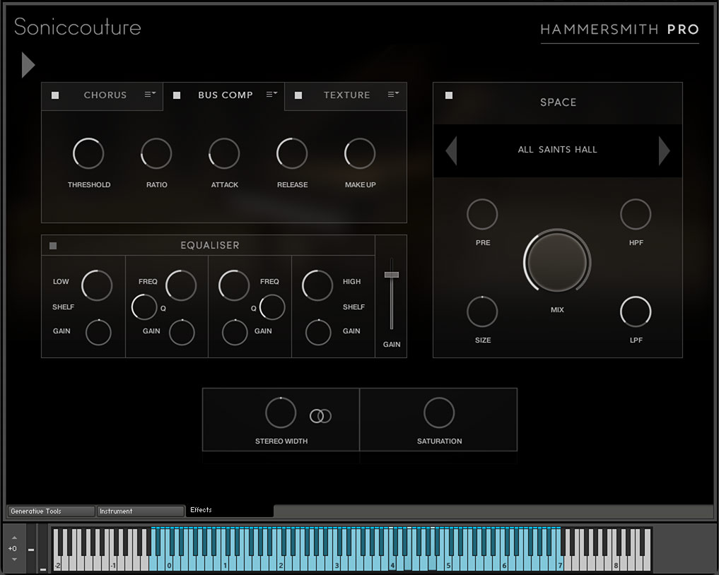
Task: Click the compressor Make Up knob
Action: (360, 153)
